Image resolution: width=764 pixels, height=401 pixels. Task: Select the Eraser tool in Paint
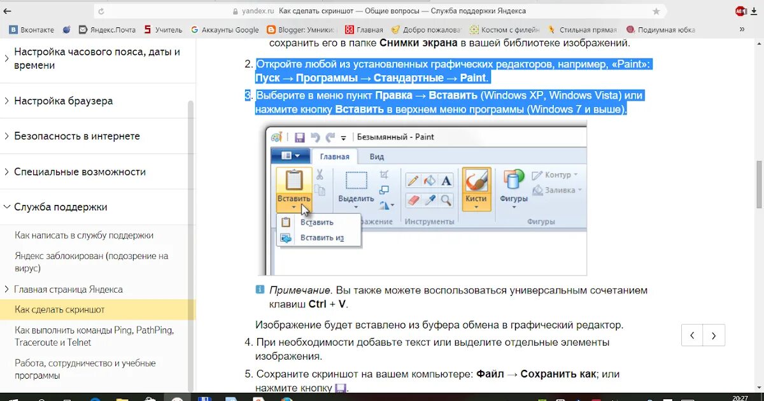[x=413, y=200]
